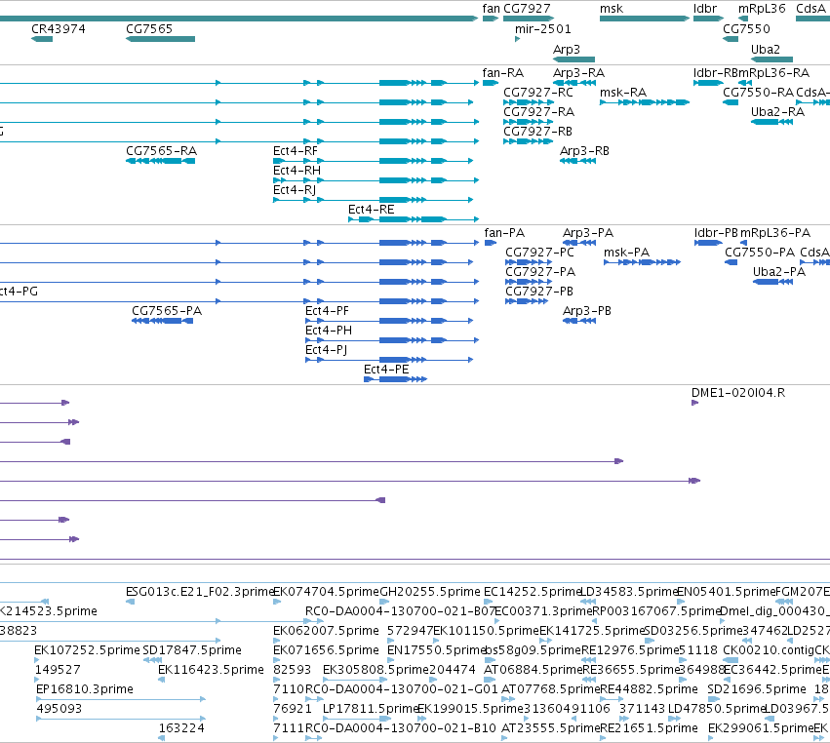The image size is (830, 743).
Task: Click the Ect4-PE protein label
Action: tap(386, 370)
